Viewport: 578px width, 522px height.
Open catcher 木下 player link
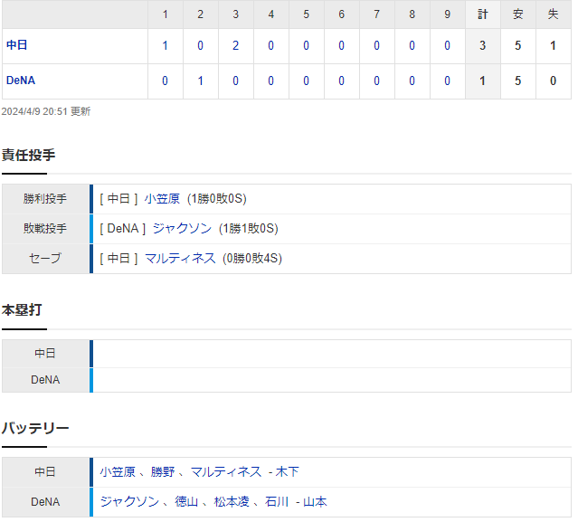coord(287,472)
